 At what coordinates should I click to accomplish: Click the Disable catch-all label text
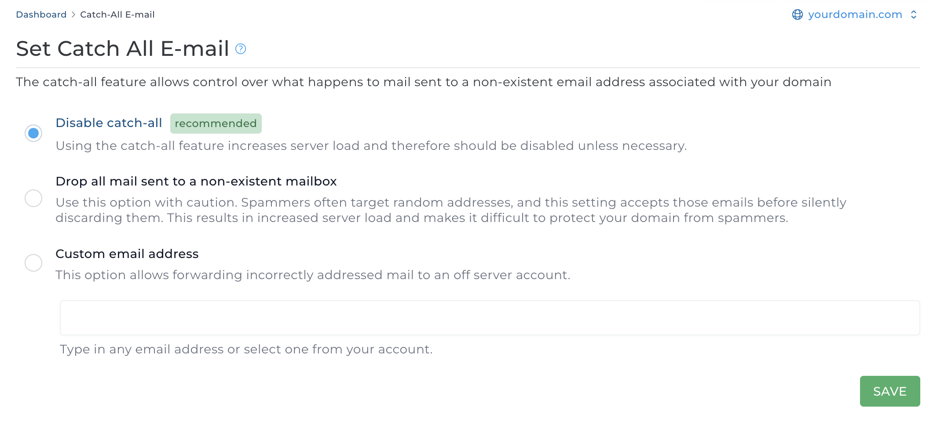[109, 123]
